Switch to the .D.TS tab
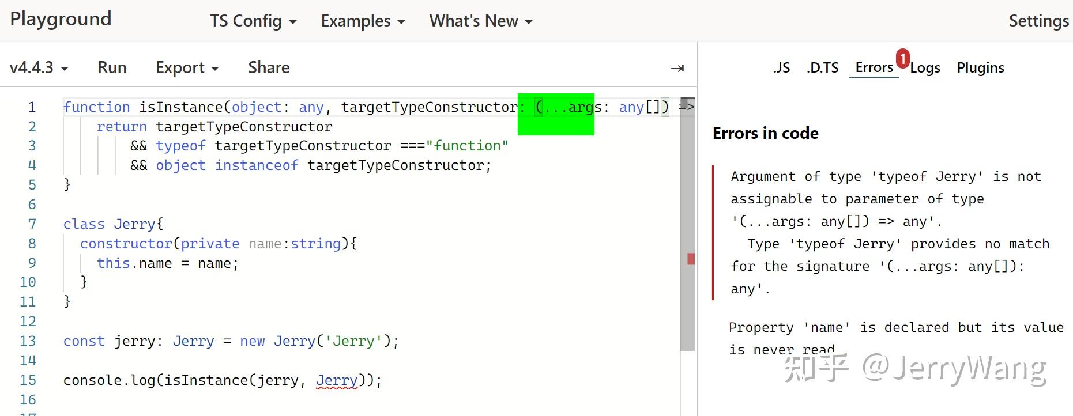The width and height of the screenshot is (1073, 416). 823,68
